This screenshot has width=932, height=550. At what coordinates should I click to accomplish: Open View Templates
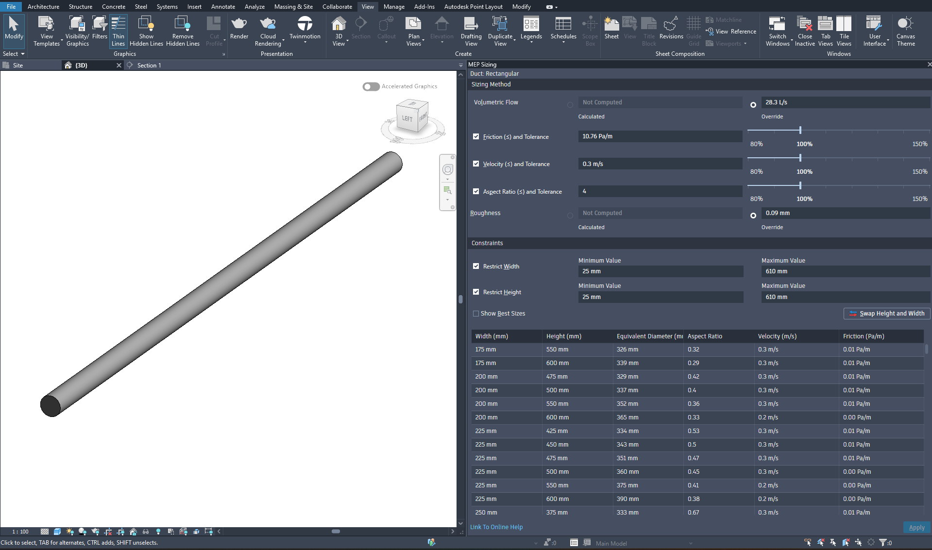coord(47,31)
